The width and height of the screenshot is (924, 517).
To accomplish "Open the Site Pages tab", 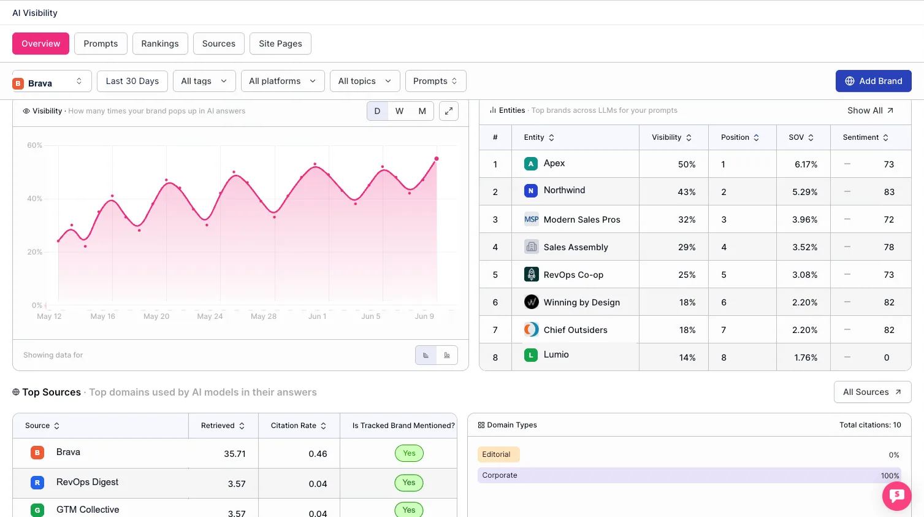I will click(x=280, y=44).
